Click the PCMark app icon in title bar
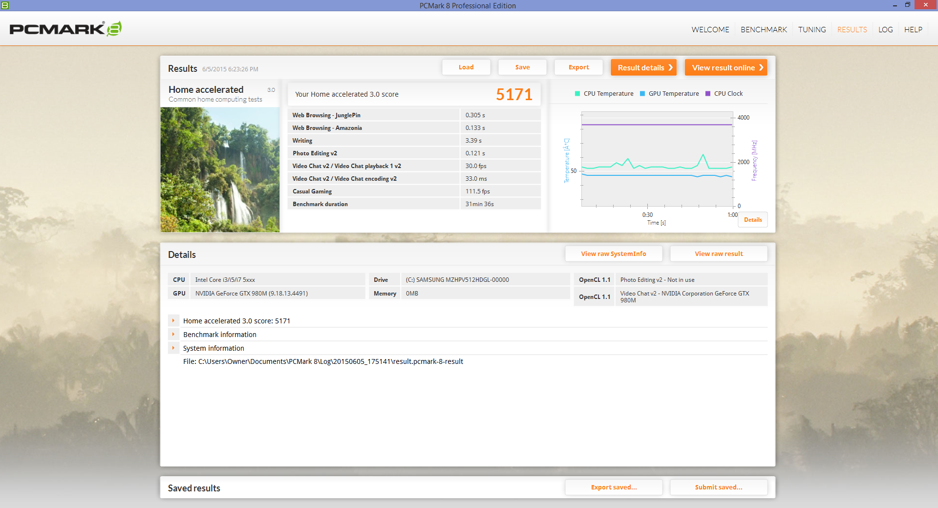 (x=5, y=5)
